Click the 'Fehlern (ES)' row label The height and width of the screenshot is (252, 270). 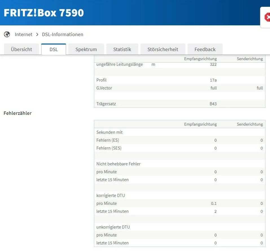pyautogui.click(x=107, y=140)
